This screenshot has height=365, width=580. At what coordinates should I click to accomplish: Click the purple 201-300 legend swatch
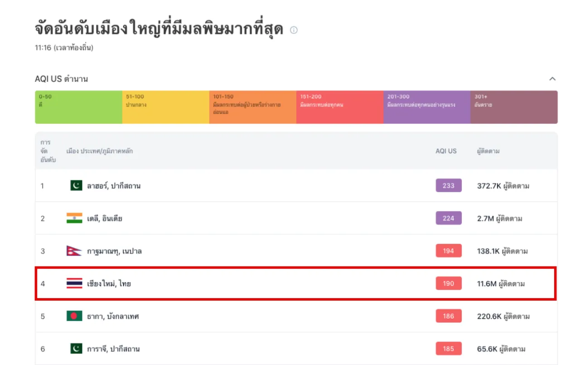pyautogui.click(x=426, y=107)
